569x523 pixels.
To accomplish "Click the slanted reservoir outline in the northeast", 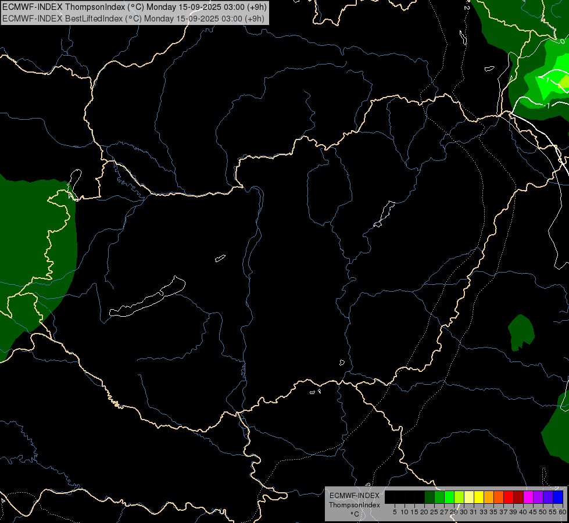I will point(384,214).
